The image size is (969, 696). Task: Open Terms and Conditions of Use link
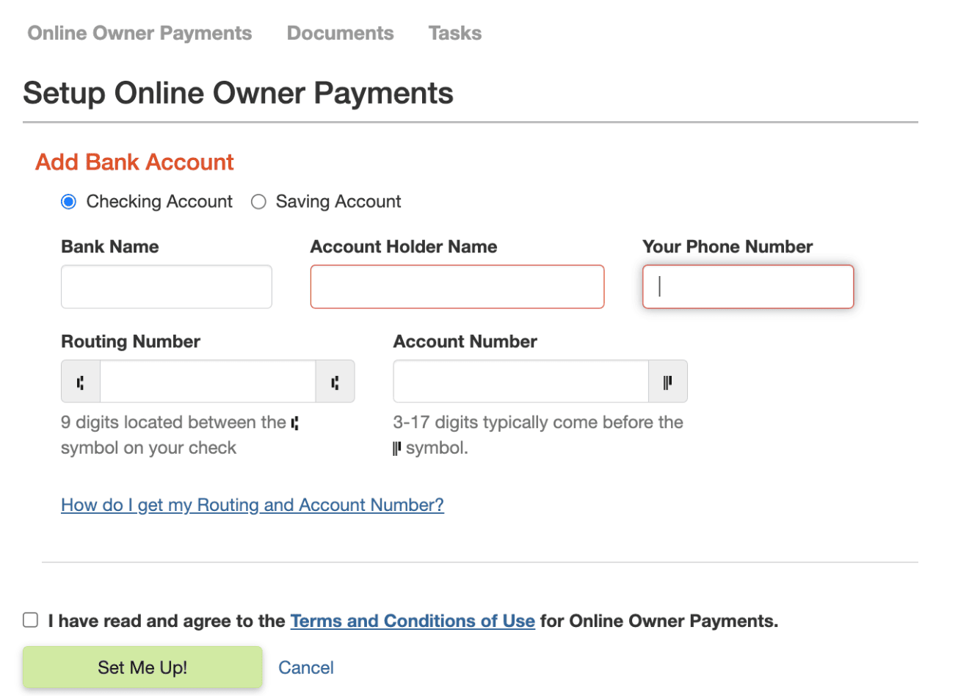[413, 621]
